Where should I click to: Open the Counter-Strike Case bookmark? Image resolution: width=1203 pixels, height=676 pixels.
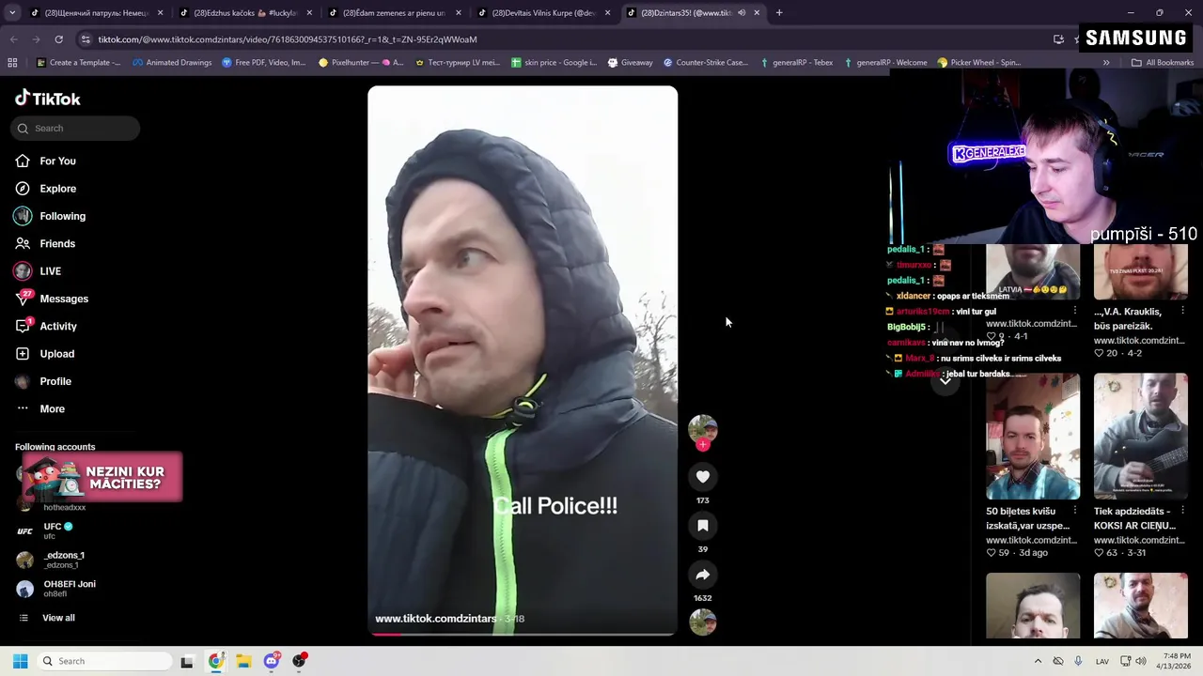[706, 63]
